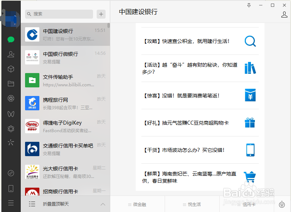Open the Contacts icon in sidebar
Image resolution: width=291 pixels, height=212 pixels.
[x=11, y=54]
